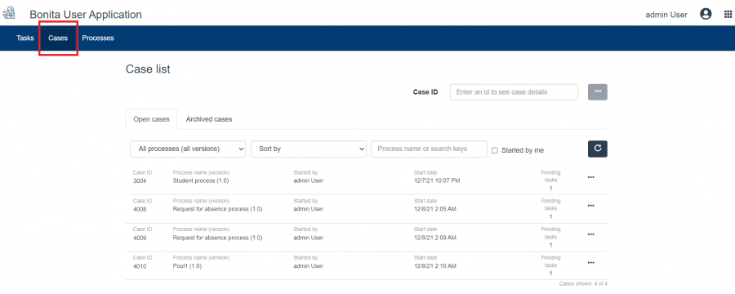Open the user profile avatar icon
Viewport: 735px width, 294px height.
point(706,15)
